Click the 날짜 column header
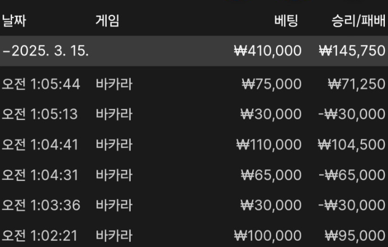Screen dimensions: 388x247 14,21
